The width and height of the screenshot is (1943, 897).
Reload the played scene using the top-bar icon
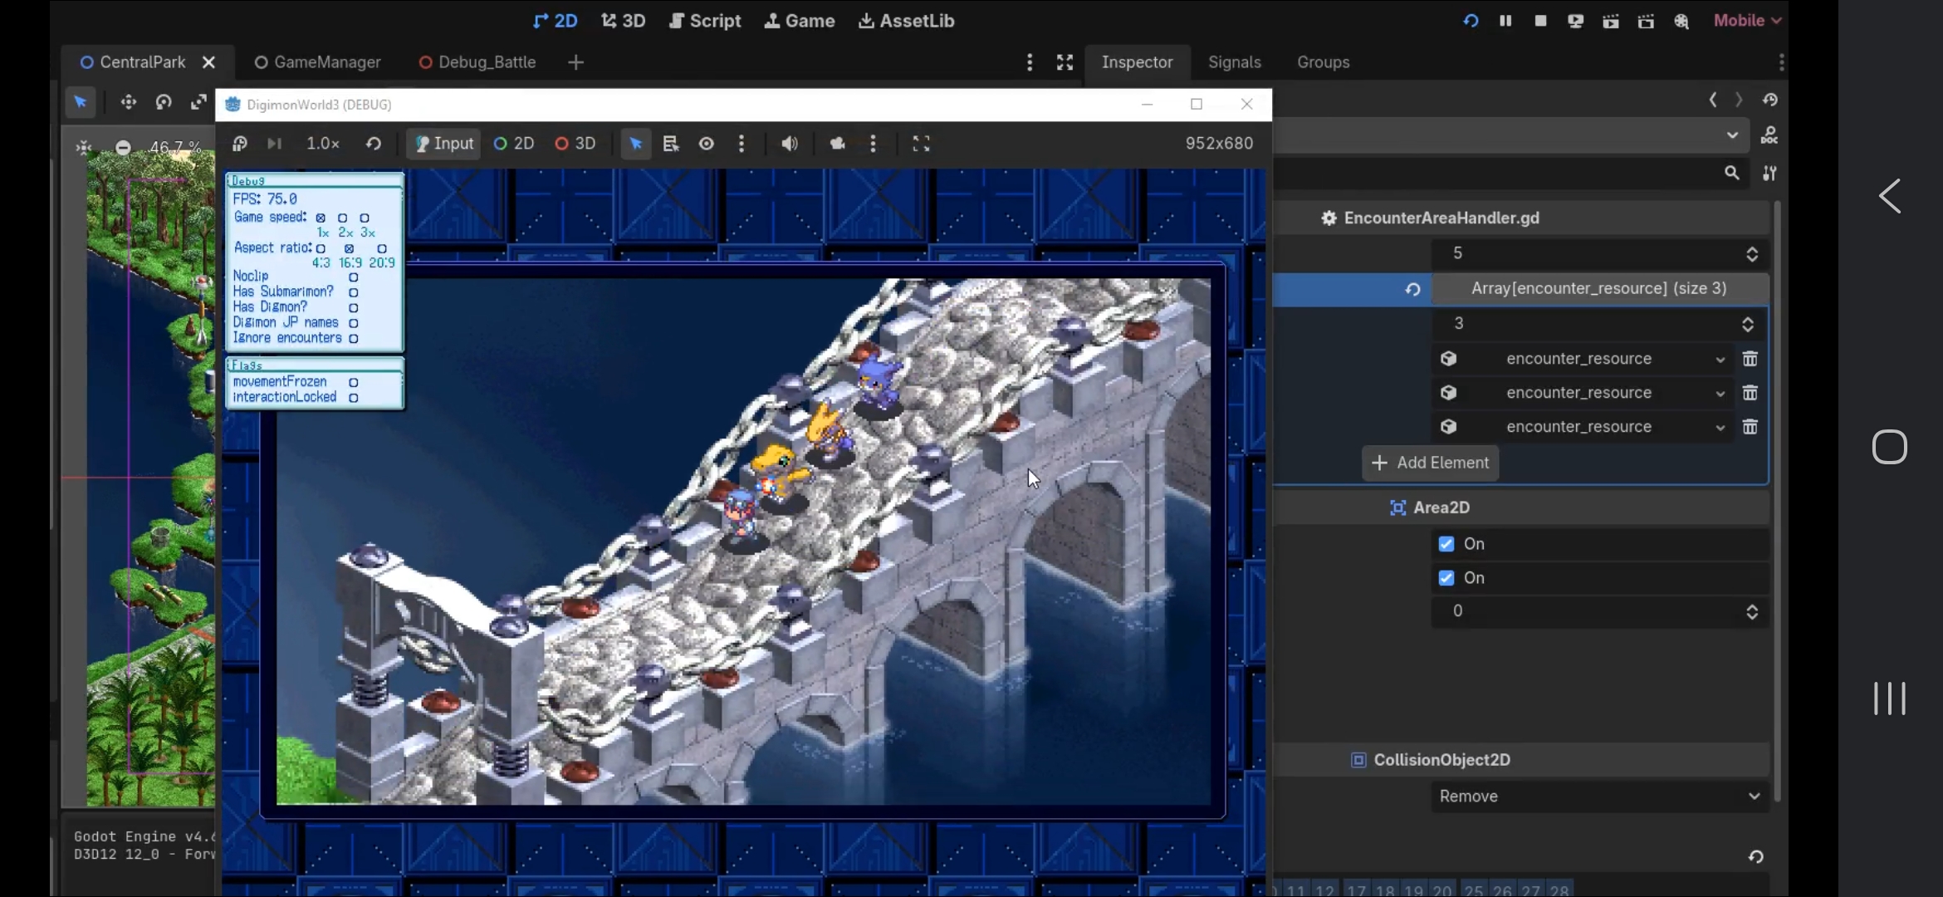tap(1471, 21)
